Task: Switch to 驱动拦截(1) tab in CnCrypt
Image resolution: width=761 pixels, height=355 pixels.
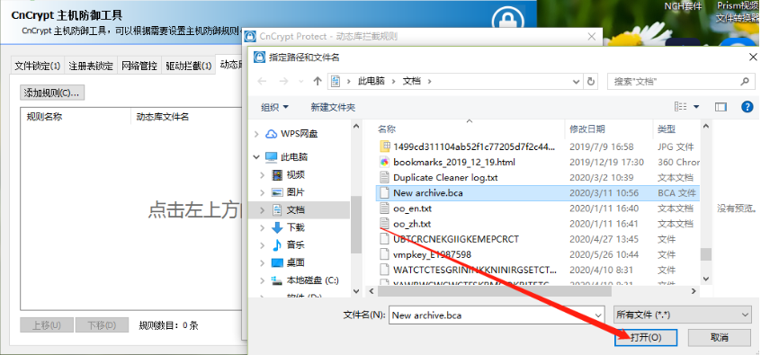Action: tap(188, 66)
